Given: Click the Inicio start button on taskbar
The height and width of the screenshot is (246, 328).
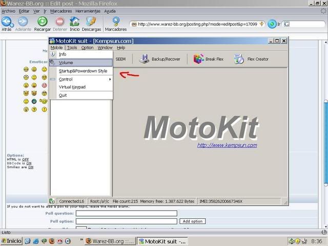Looking at the screenshot, I should (x=11, y=241).
